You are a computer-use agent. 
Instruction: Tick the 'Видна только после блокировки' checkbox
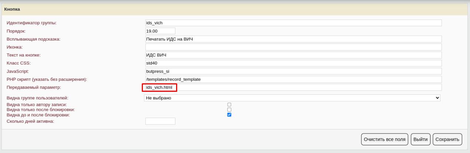tap(229, 110)
